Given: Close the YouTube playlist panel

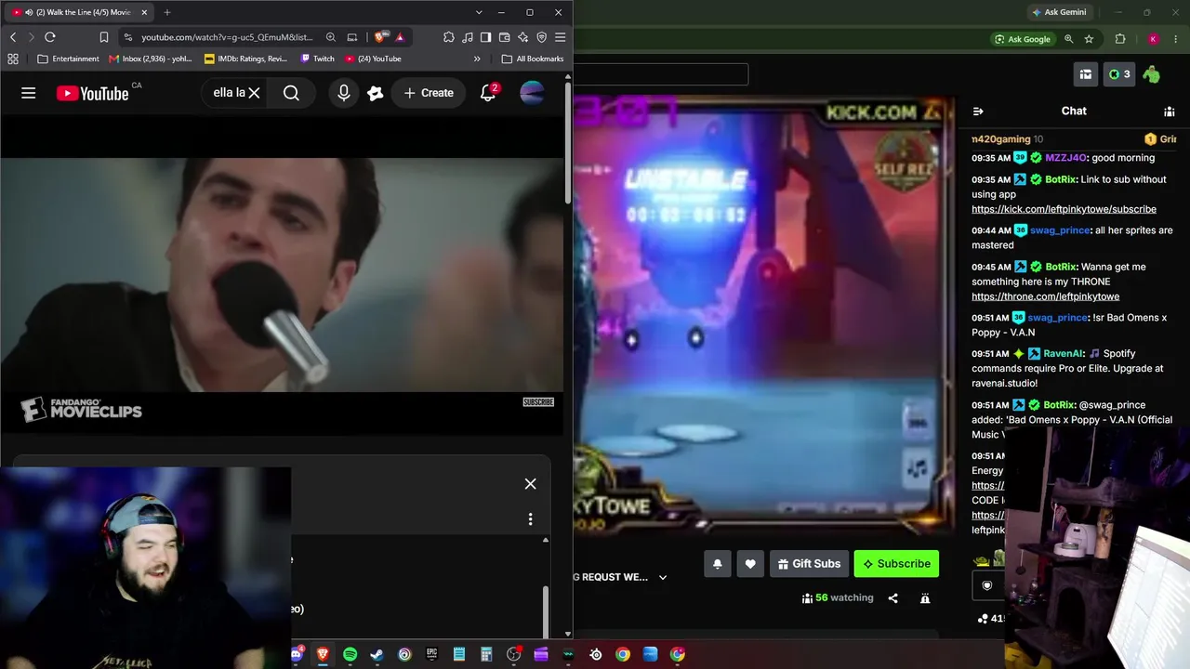Looking at the screenshot, I should [x=530, y=483].
